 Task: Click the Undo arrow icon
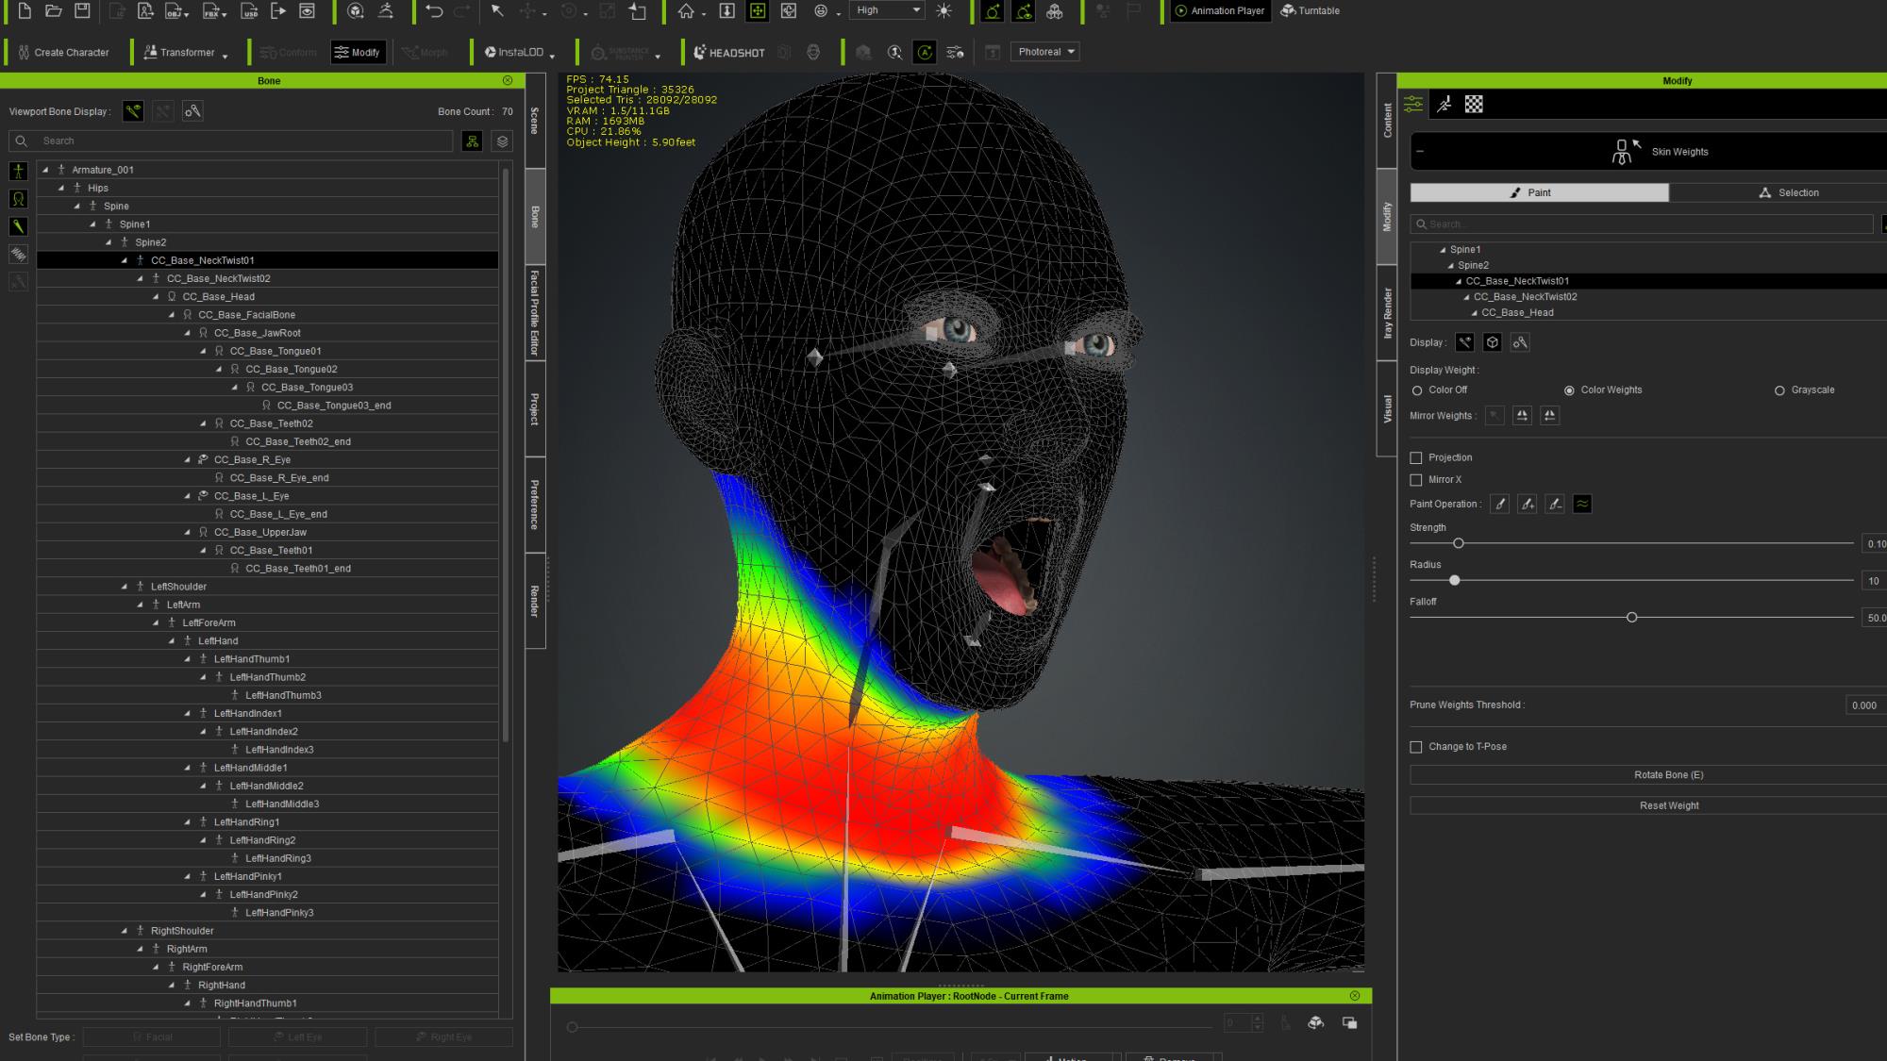434,11
